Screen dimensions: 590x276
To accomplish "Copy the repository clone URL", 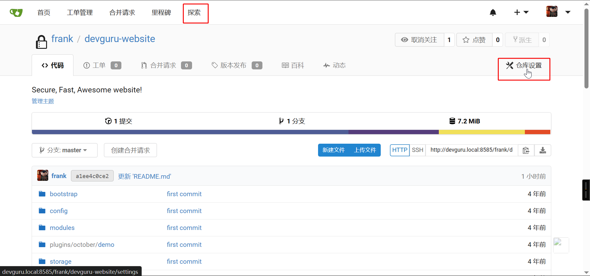I will click(526, 150).
